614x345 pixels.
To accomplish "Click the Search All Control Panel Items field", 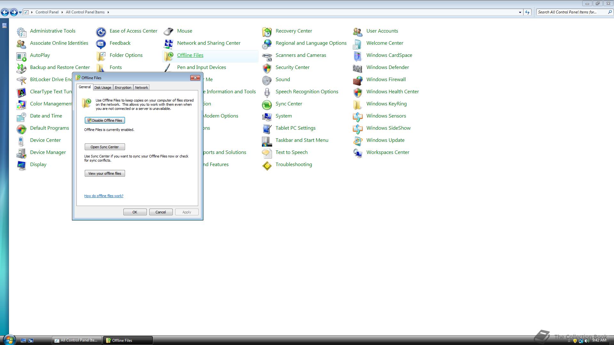I will 572,12.
